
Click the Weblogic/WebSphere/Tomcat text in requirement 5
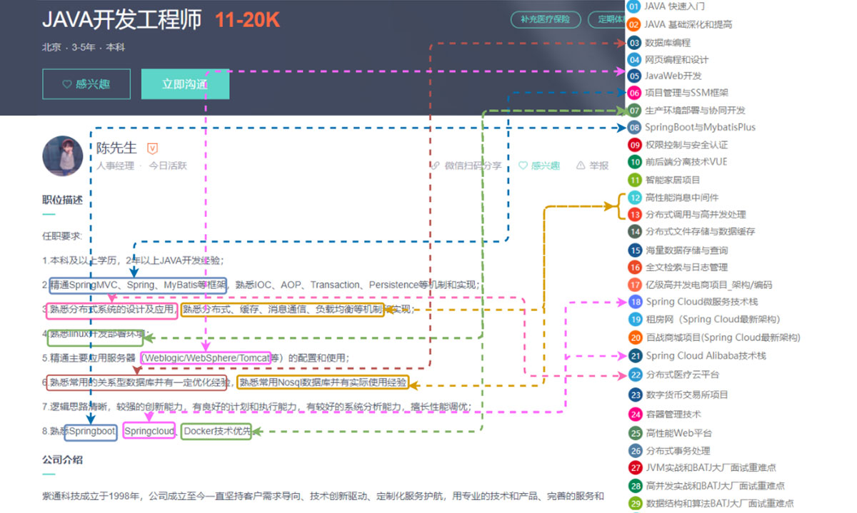[x=206, y=358]
